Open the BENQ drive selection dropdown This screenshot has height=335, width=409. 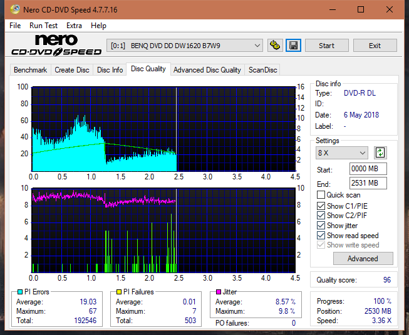point(184,46)
